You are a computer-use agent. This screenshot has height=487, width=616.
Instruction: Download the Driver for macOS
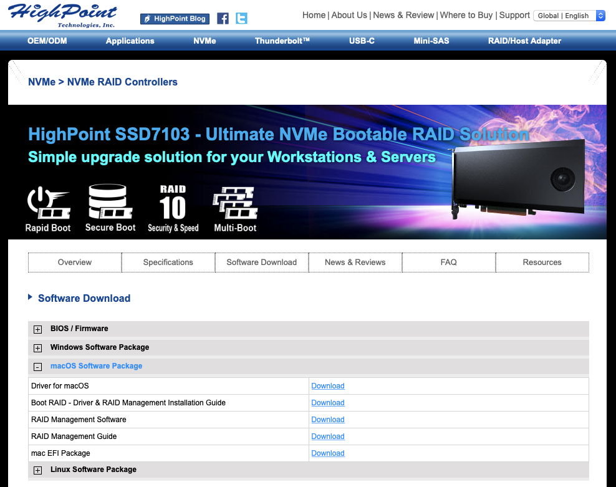[x=328, y=386]
